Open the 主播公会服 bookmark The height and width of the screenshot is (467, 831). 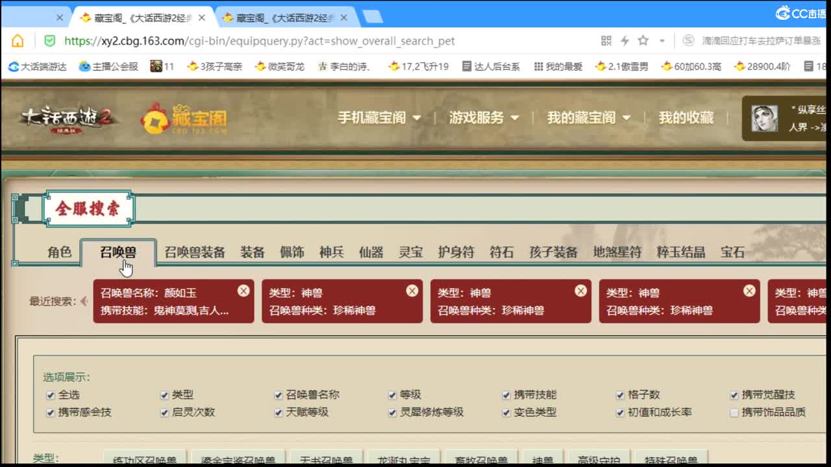[x=108, y=66]
